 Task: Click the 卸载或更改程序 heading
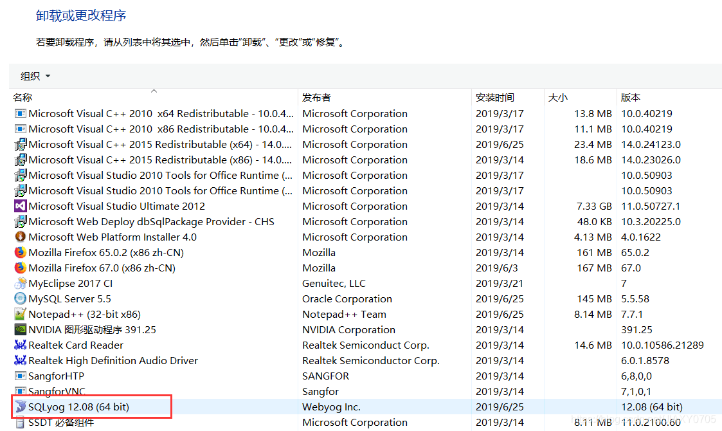pyautogui.click(x=81, y=15)
